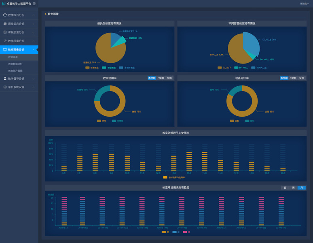This screenshot has width=313, height=243.
Task: Click the 8点 usage bar
Action: coord(95,162)
